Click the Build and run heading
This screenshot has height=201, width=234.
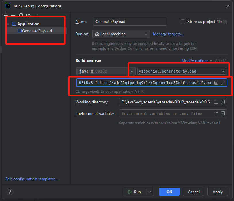[x=88, y=61]
